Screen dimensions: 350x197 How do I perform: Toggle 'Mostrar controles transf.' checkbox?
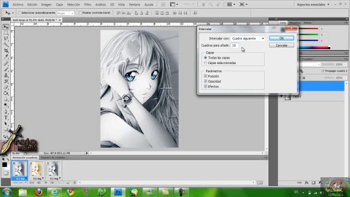[x=80, y=13]
